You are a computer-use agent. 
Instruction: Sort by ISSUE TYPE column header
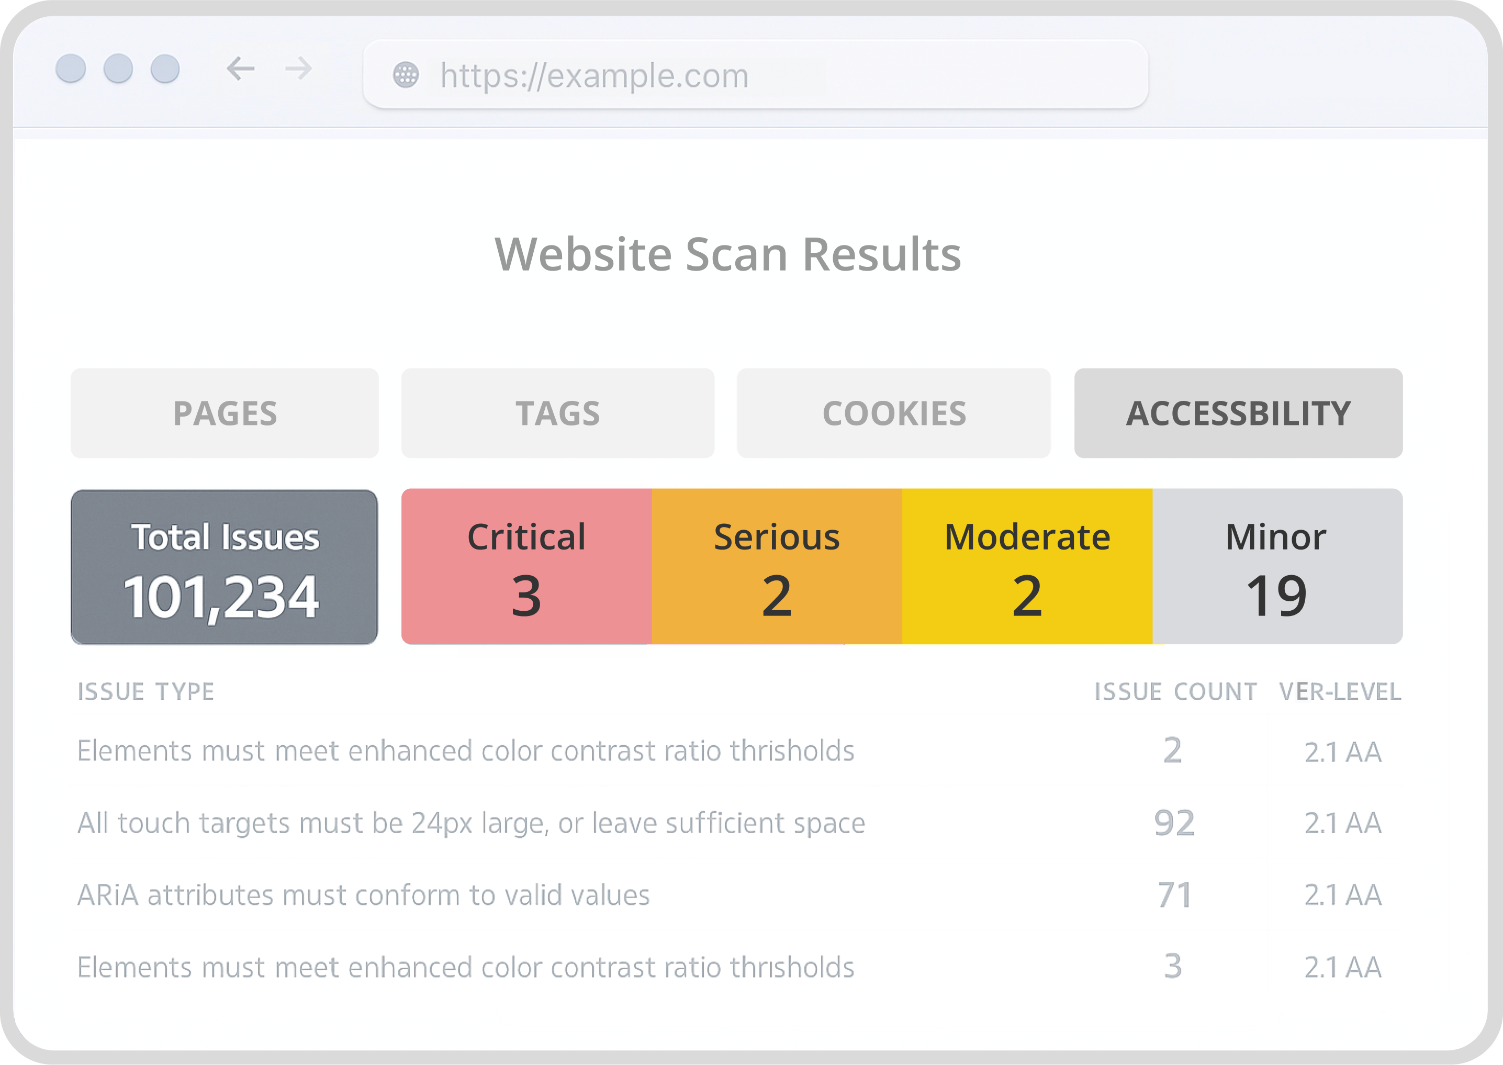point(145,692)
